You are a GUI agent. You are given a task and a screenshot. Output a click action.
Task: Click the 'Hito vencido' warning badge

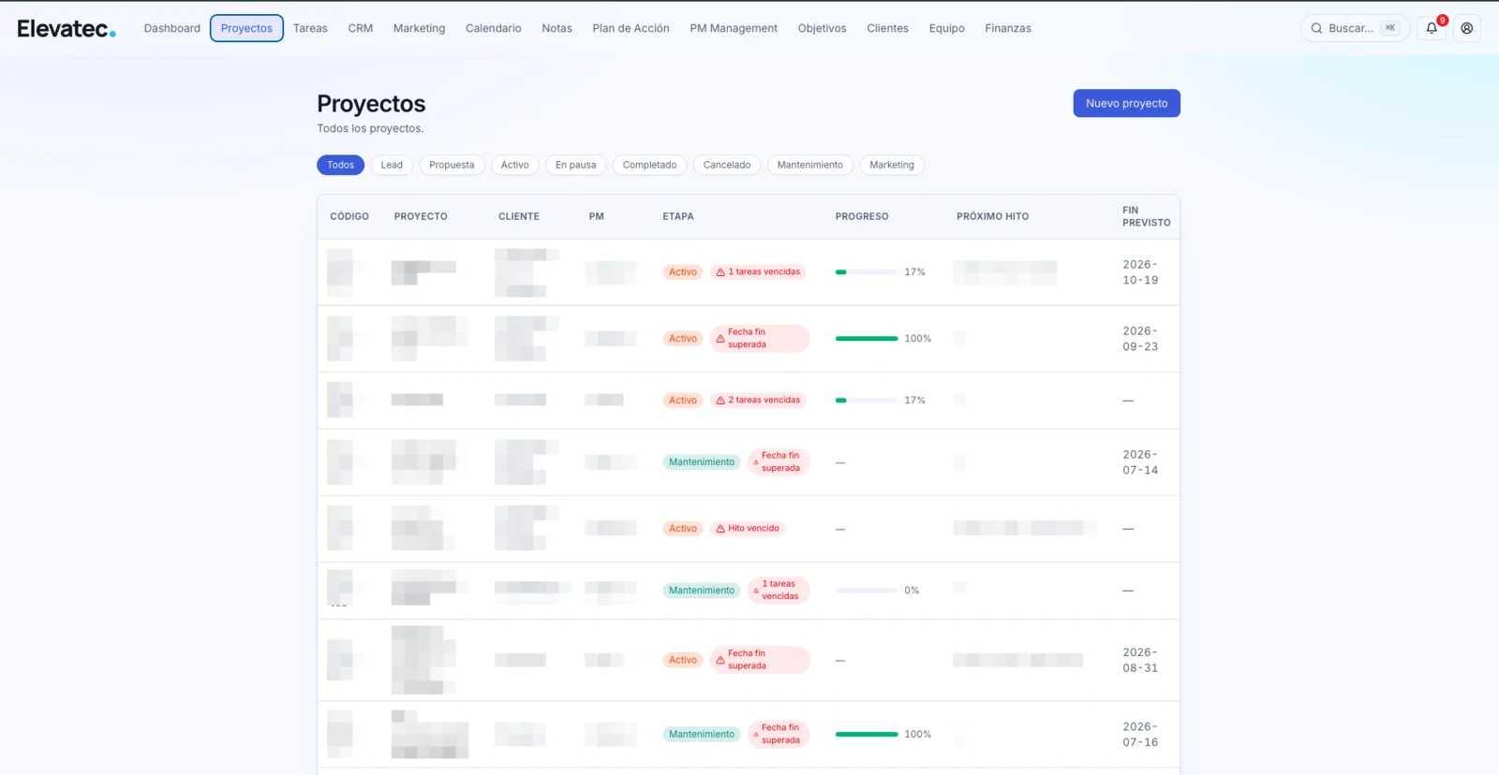tap(748, 529)
